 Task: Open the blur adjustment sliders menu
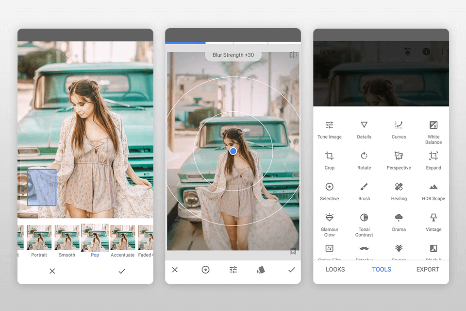(233, 270)
